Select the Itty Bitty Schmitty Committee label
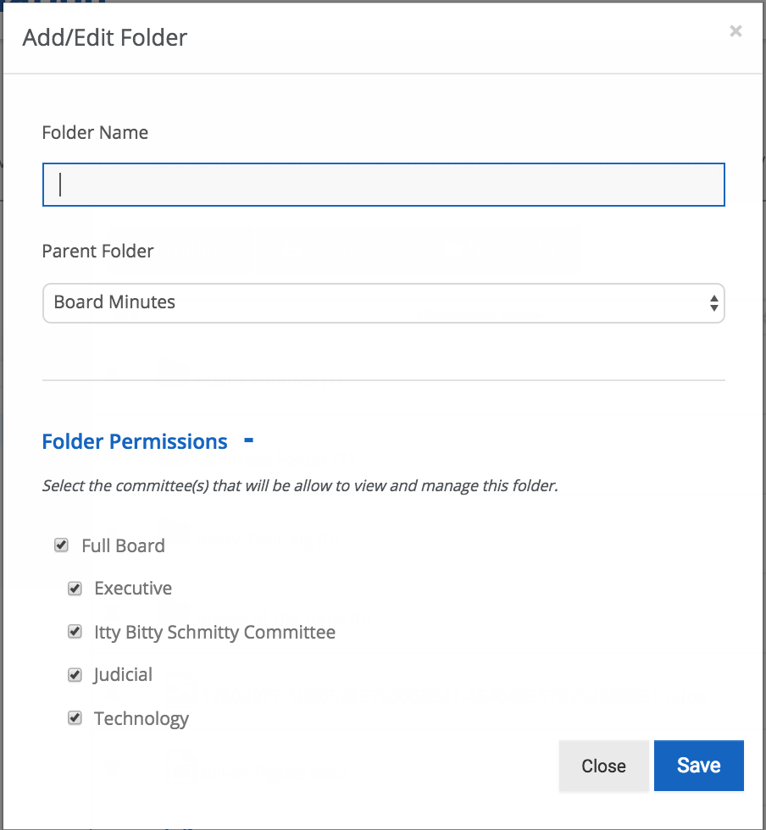Screen dimensions: 766x830 point(215,632)
